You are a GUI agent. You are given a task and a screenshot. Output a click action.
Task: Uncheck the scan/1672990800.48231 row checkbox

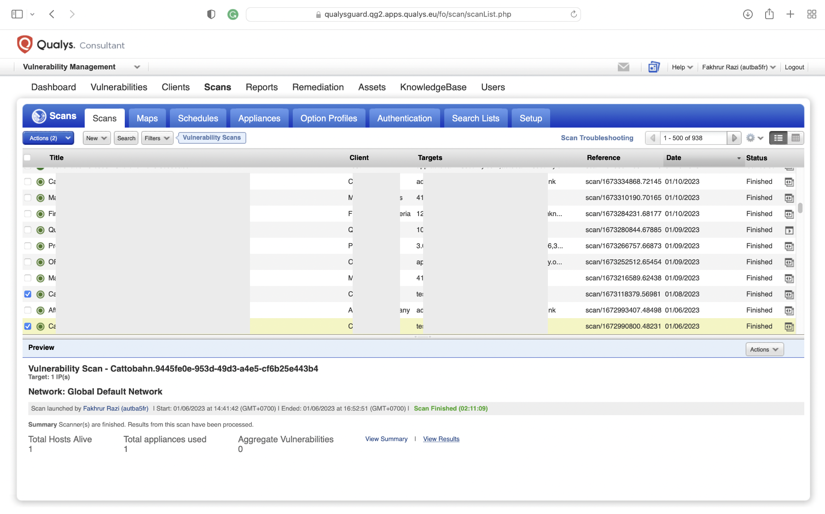tap(28, 326)
